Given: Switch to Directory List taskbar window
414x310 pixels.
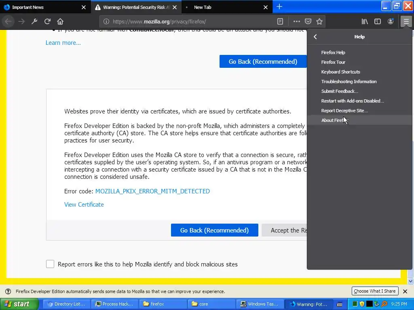Looking at the screenshot, I should [x=67, y=304].
